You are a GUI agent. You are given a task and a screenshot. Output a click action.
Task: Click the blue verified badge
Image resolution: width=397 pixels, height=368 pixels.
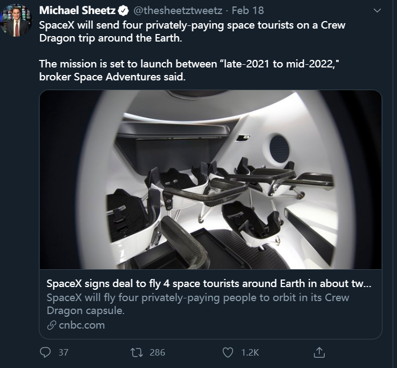[122, 10]
